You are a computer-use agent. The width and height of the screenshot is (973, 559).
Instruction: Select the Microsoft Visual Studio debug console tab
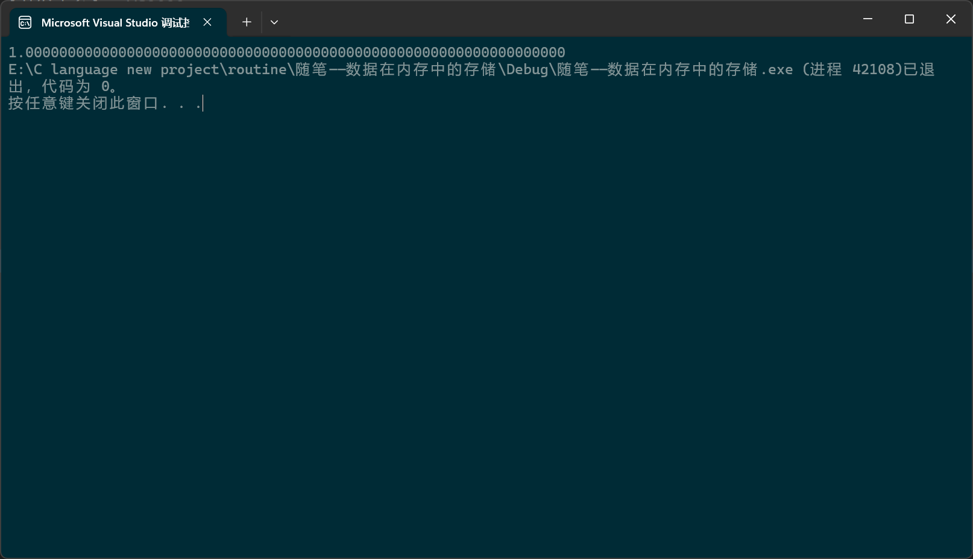click(118, 22)
